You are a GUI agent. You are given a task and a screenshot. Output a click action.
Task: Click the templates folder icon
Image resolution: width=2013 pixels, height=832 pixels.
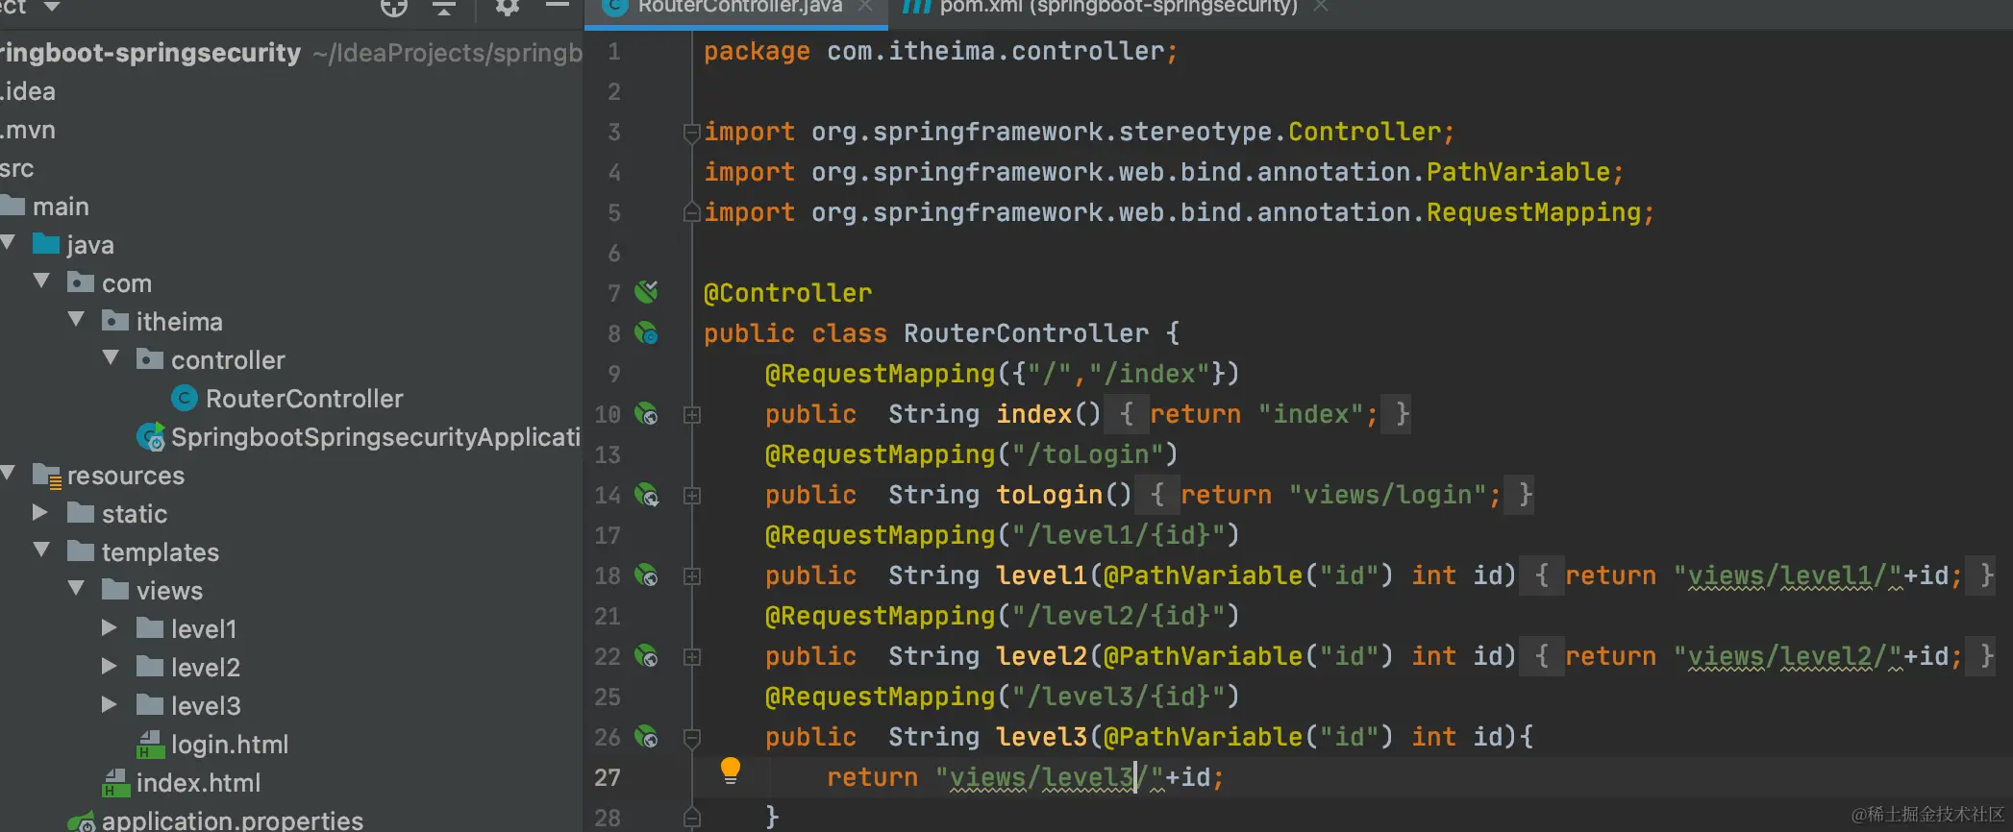(81, 551)
